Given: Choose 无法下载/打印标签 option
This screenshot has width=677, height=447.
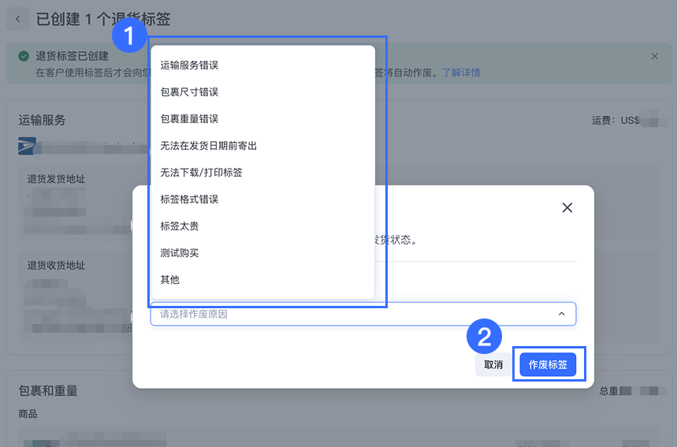Looking at the screenshot, I should [x=262, y=173].
